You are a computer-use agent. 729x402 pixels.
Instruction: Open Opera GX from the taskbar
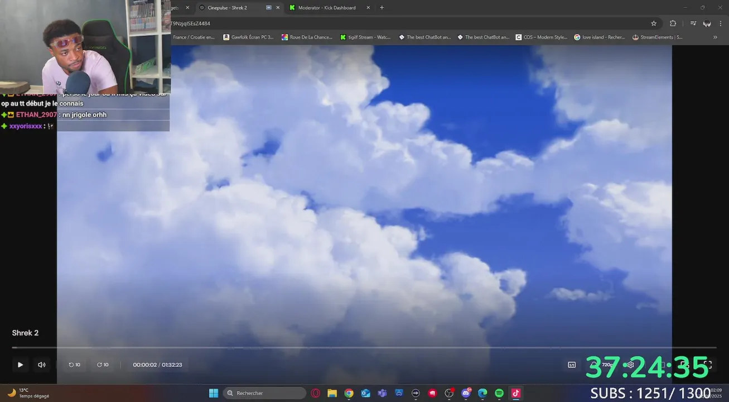tap(315, 393)
